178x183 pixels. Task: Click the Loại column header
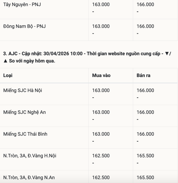8,75
